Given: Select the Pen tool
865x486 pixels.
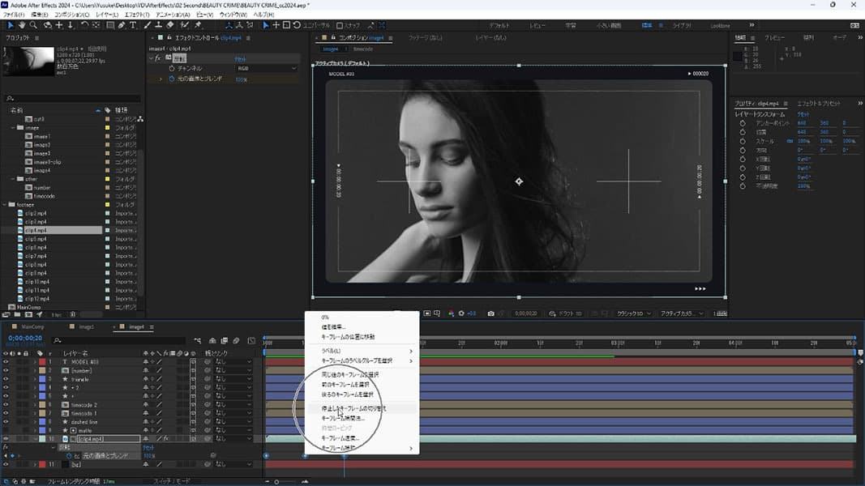Looking at the screenshot, I should tap(121, 25).
